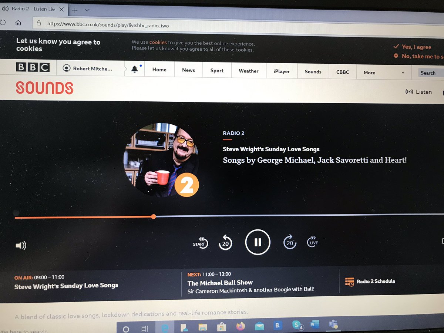The height and width of the screenshot is (333, 444).
Task: Open CBBC in navigation bar
Action: tap(343, 72)
